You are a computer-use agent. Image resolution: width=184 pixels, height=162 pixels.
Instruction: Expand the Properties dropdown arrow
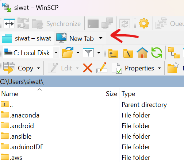(x=159, y=68)
